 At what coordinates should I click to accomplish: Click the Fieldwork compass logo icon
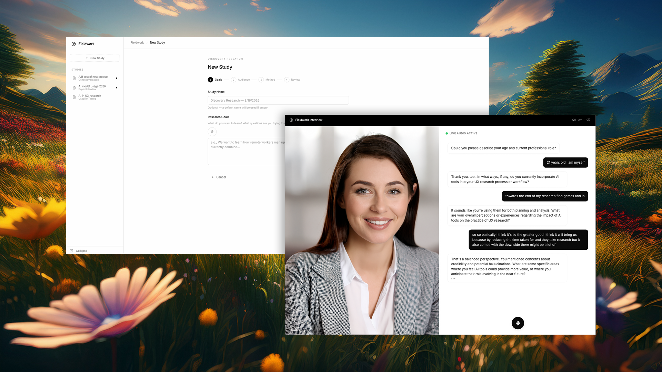(x=73, y=44)
